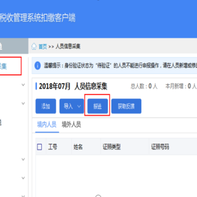
Task: Click the 本月新增：0 人 counter
Action: (181, 86)
